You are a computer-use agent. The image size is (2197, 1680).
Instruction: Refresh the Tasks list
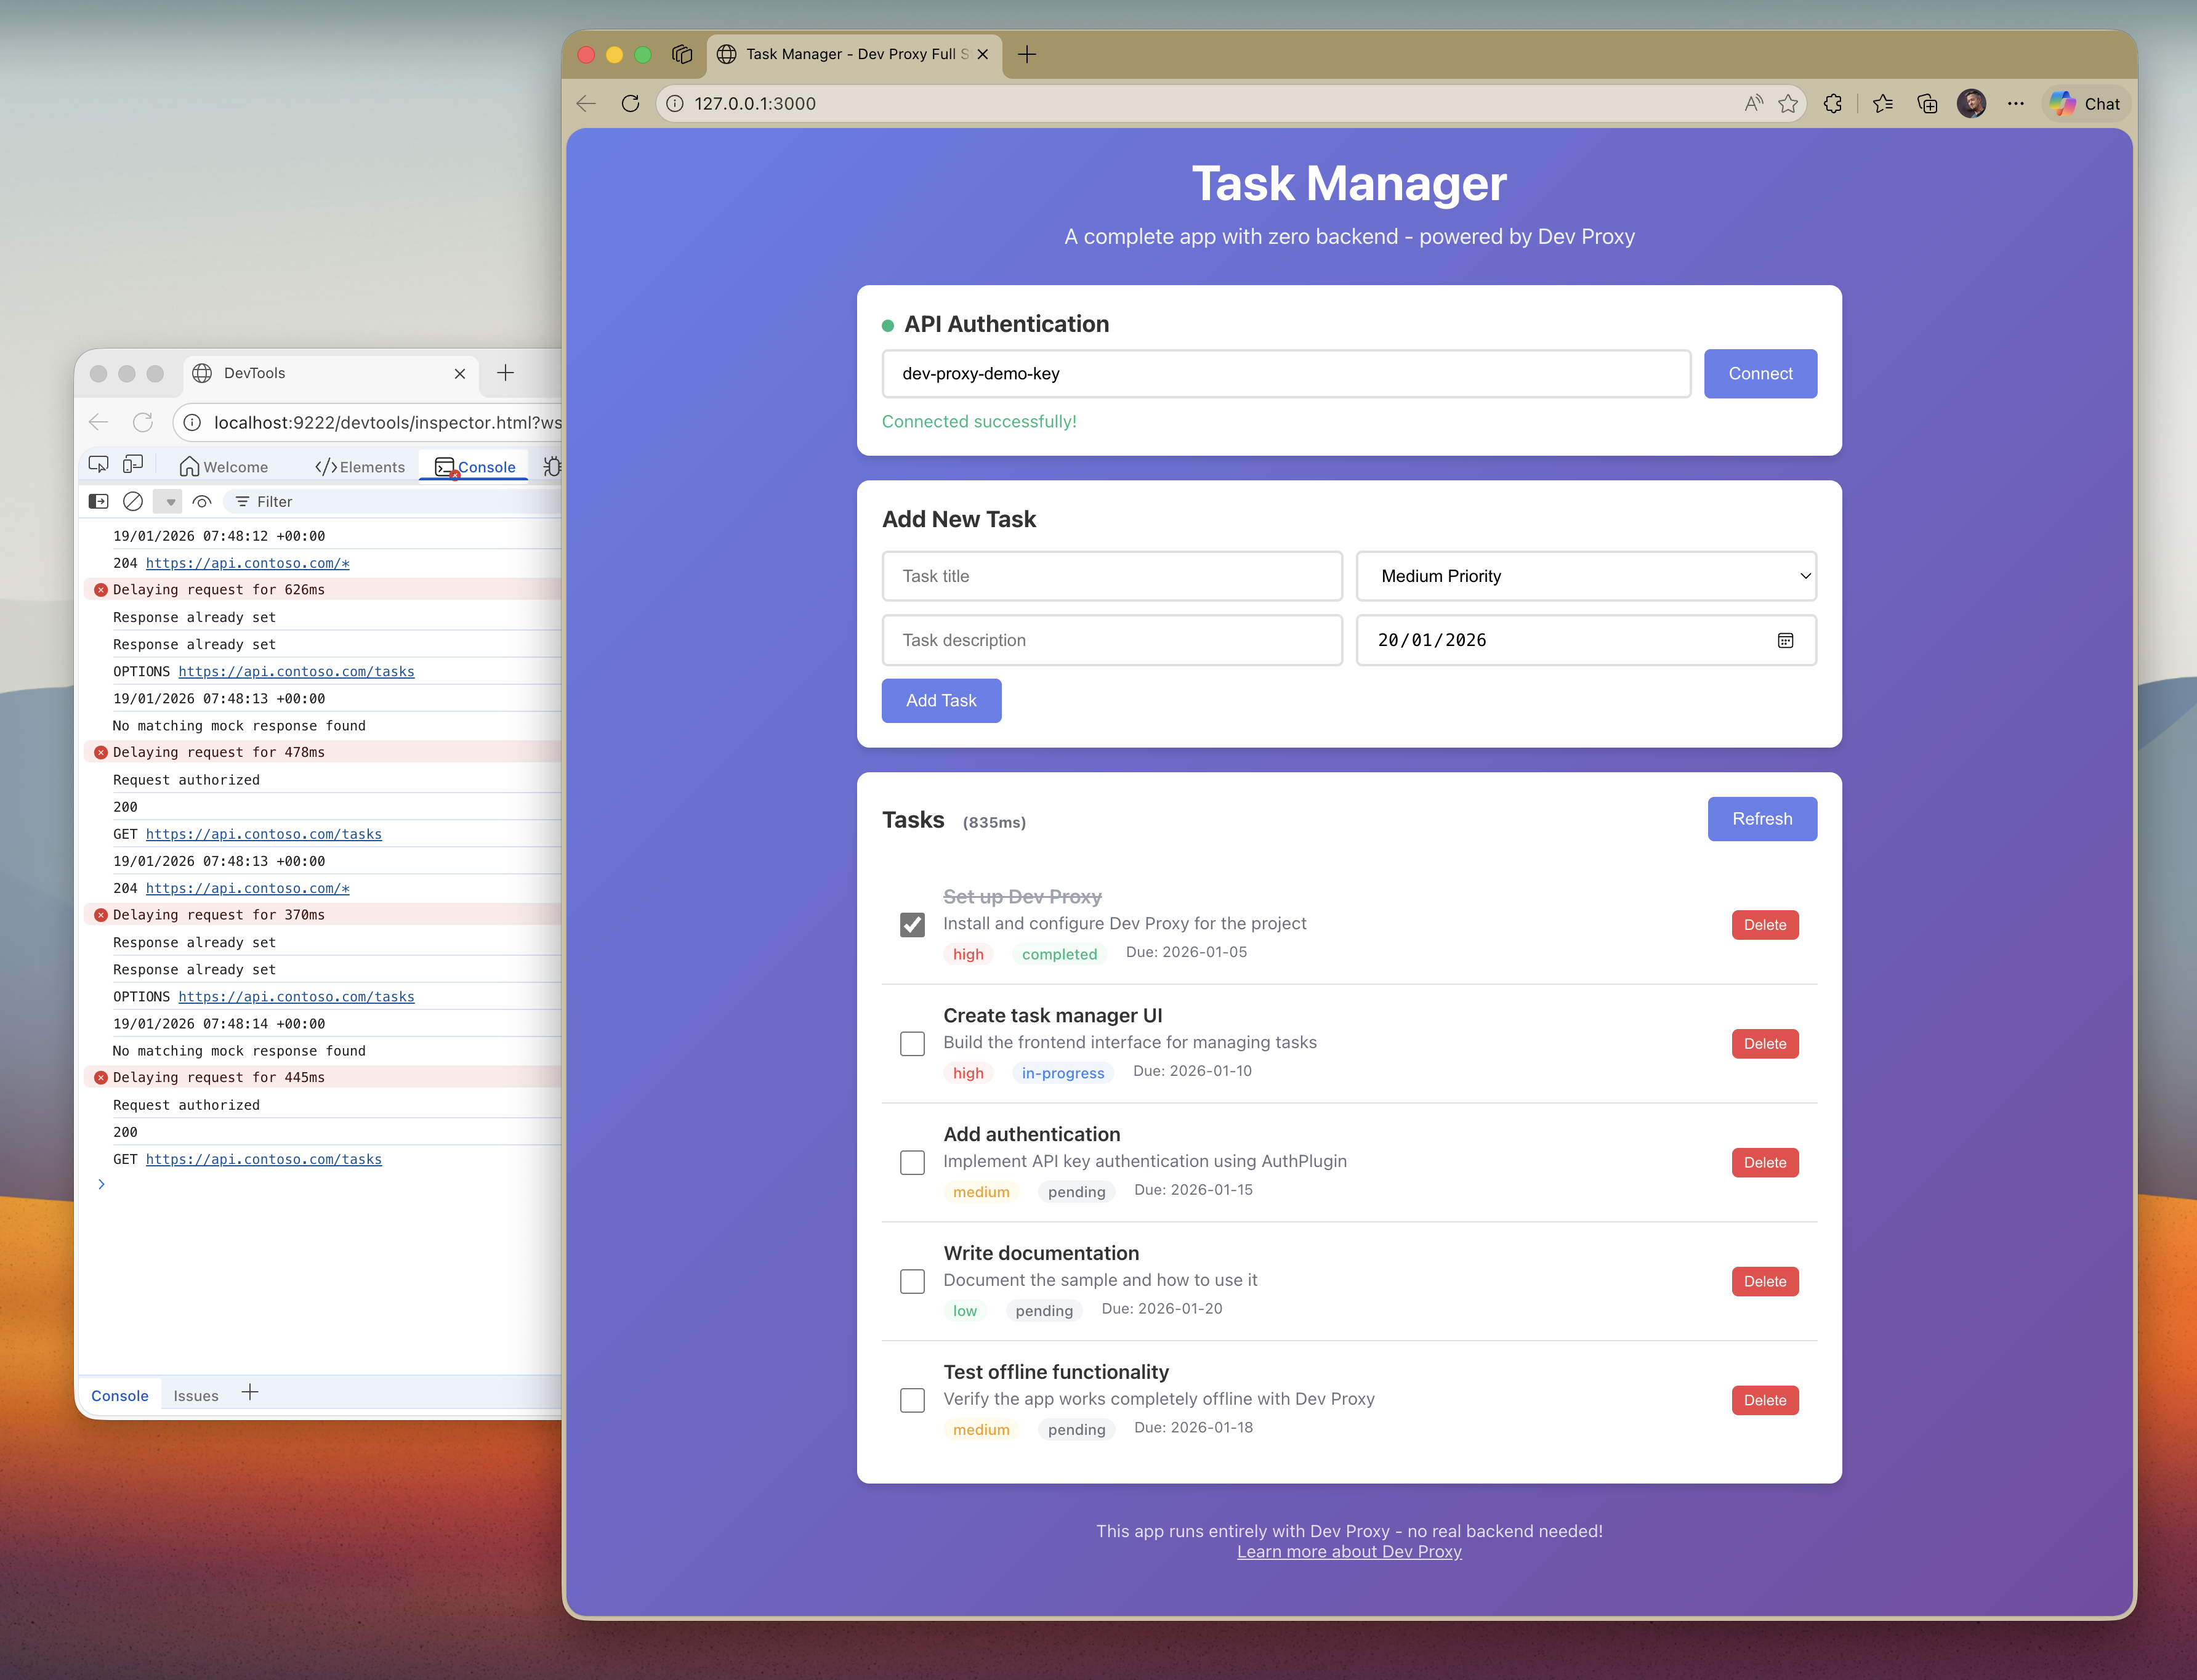(x=1762, y=818)
